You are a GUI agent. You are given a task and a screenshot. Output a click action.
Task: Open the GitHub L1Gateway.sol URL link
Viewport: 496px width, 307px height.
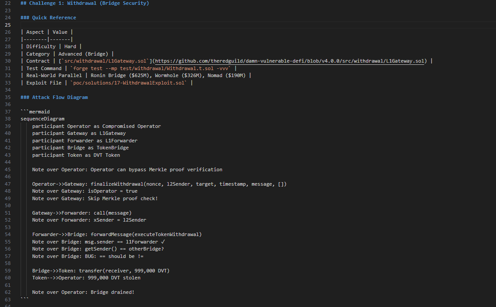coord(289,61)
